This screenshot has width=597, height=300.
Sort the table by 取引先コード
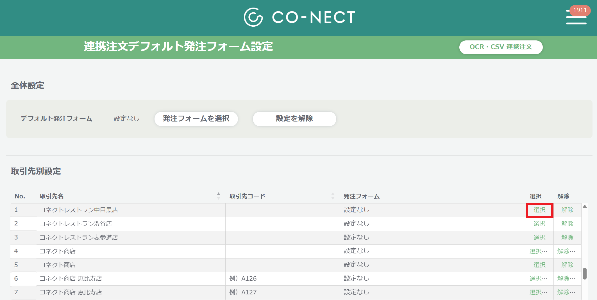click(x=333, y=196)
